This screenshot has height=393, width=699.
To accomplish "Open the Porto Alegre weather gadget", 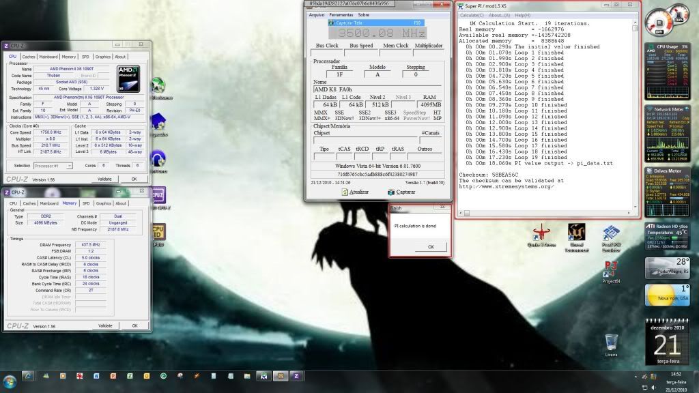I will pyautogui.click(x=668, y=268).
